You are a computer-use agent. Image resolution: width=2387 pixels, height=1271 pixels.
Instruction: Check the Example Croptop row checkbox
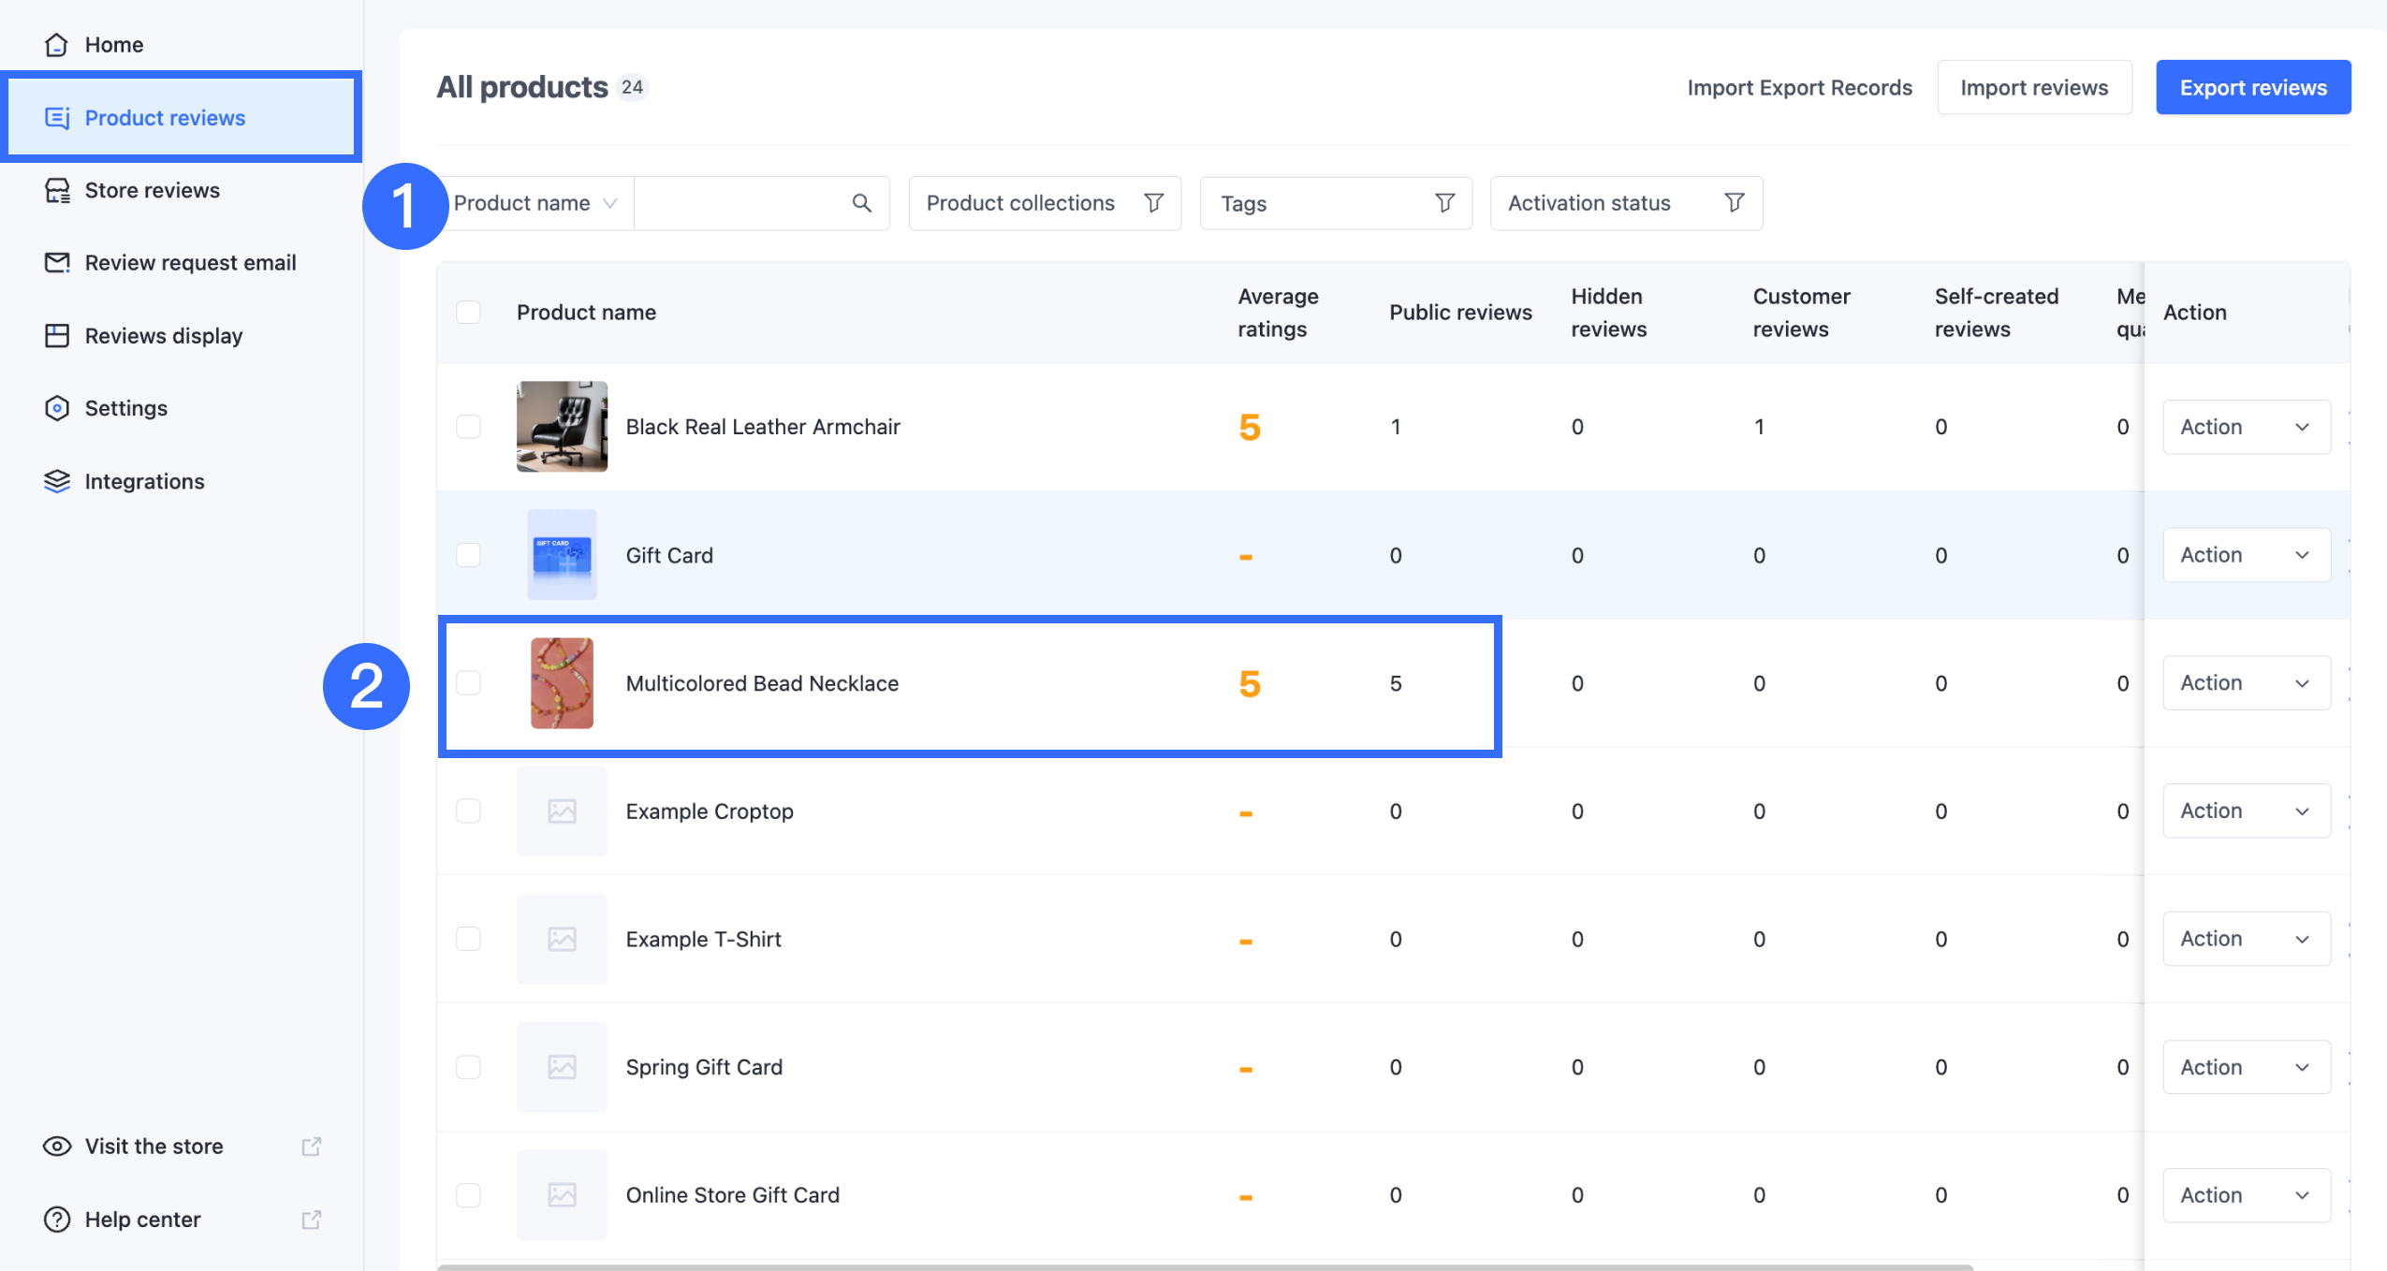[x=468, y=811]
